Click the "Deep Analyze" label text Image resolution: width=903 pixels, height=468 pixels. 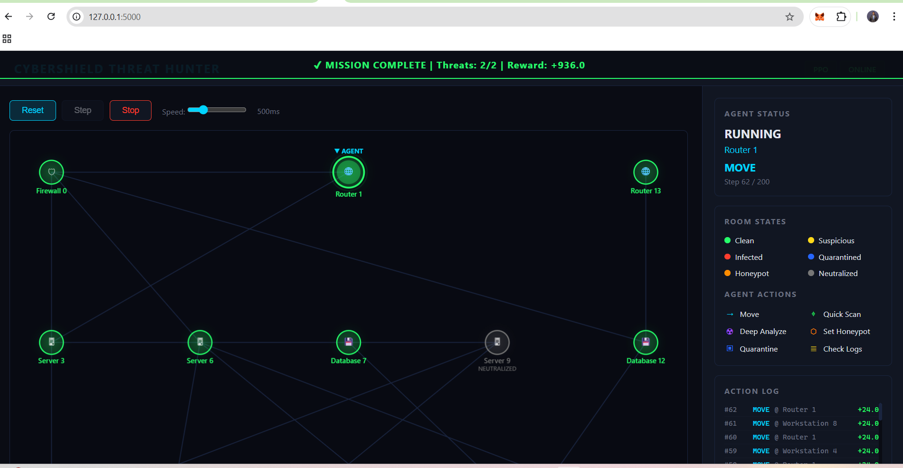pos(763,332)
